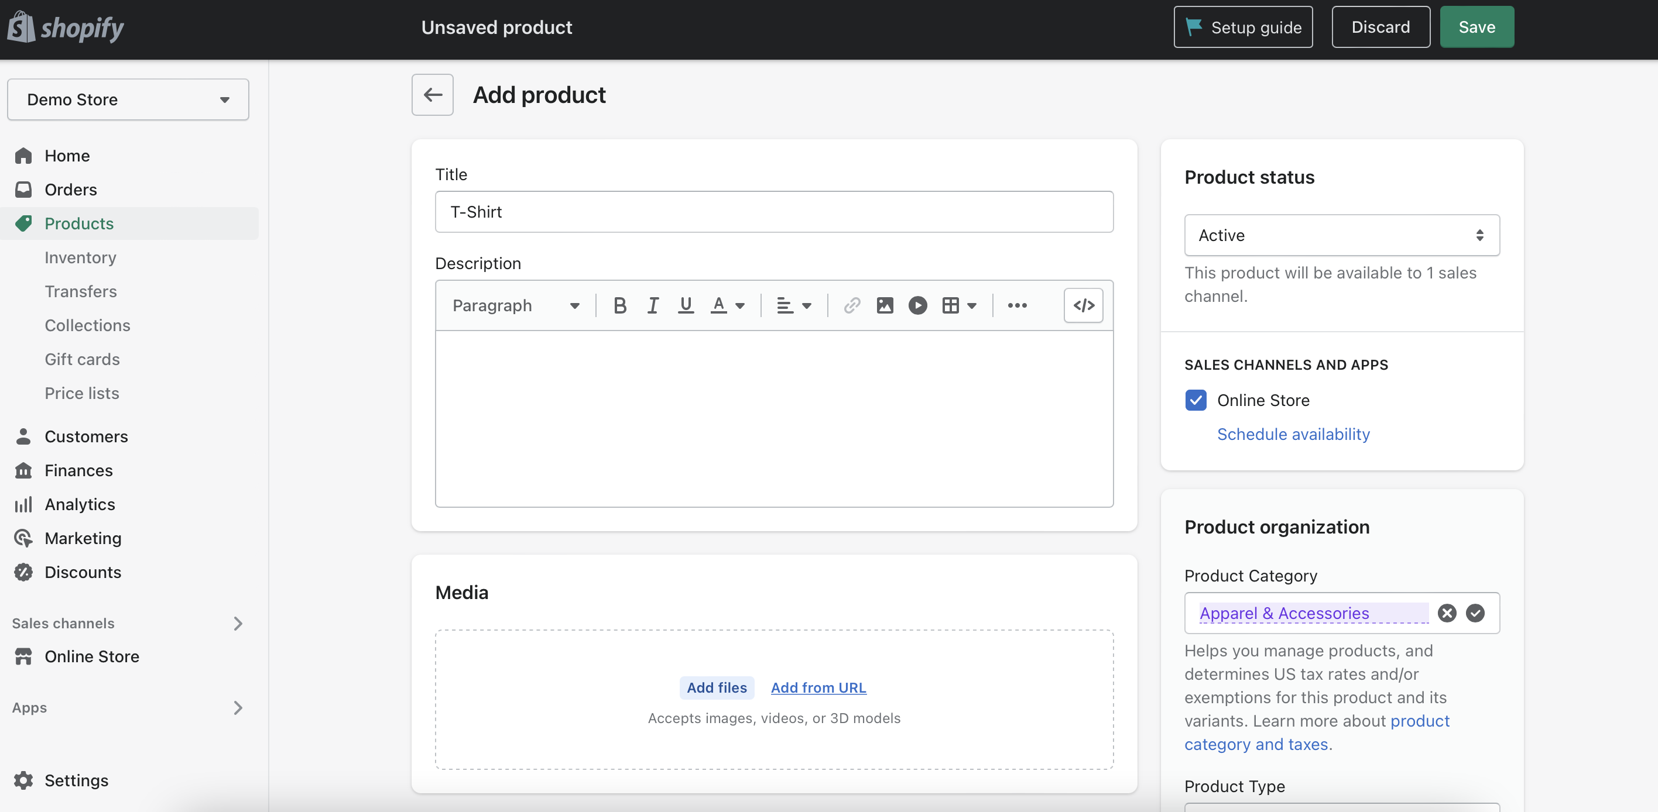Click the Discard button
The width and height of the screenshot is (1658, 812).
click(1380, 27)
